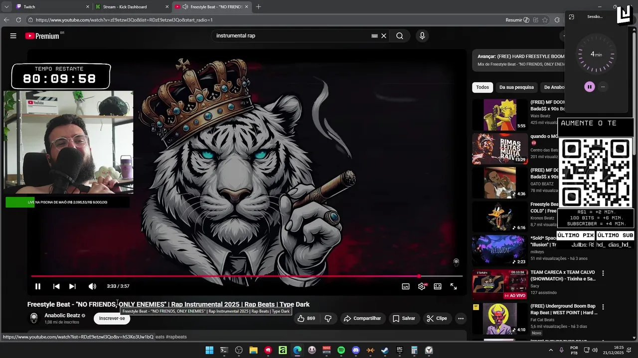Clear the 'instrumental rap' search text
Screen dimensions: 638x358
coord(384,36)
